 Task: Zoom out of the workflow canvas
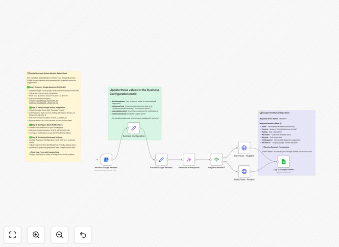pos(59,235)
